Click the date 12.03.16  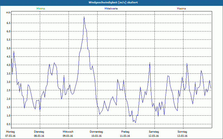pos(154,136)
